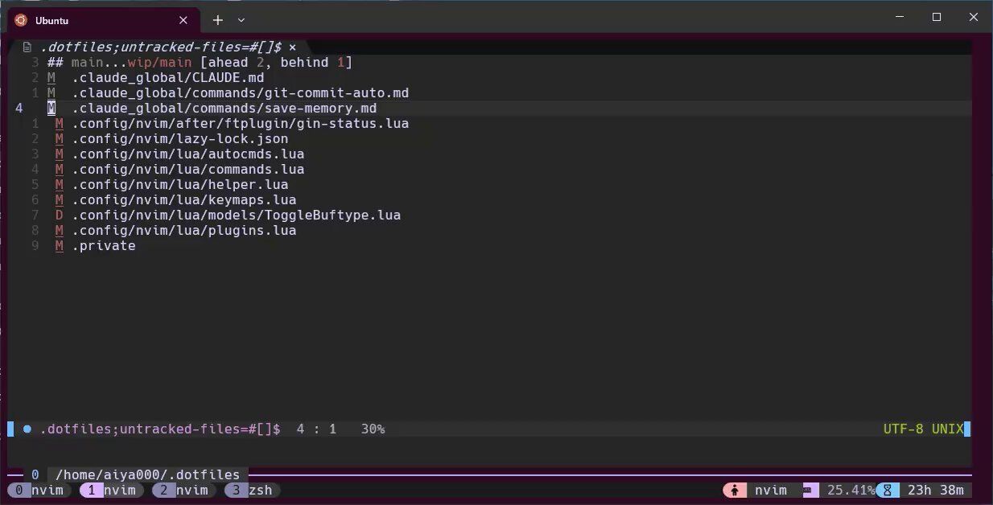The width and height of the screenshot is (993, 505).
Task: Select the Ubuntu terminal tab
Action: [x=104, y=20]
